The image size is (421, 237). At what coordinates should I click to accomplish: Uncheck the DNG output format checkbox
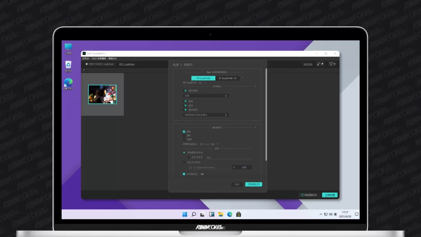tap(184, 131)
